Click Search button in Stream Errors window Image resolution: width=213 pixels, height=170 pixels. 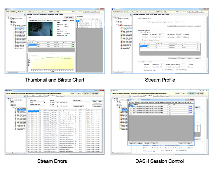(94, 101)
